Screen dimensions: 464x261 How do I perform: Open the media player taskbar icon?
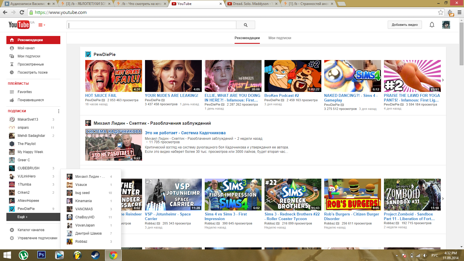click(x=59, y=255)
